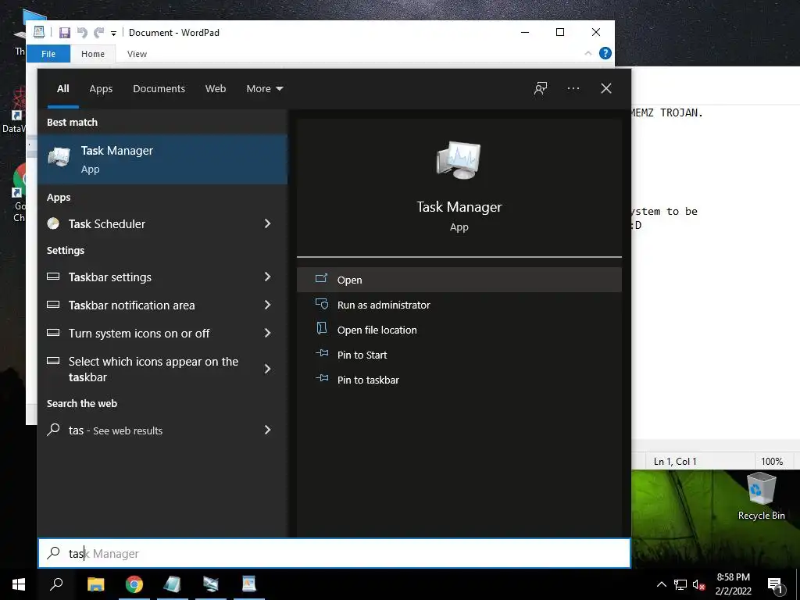Click the large Task Manager preview icon
This screenshot has height=600, width=800.
click(459, 159)
